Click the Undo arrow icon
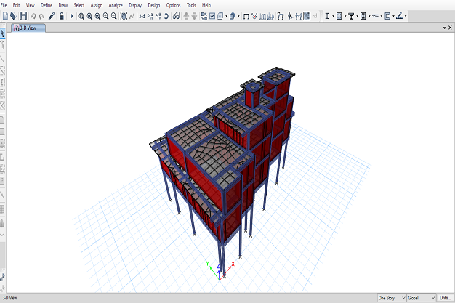This screenshot has height=303, width=455. tap(33, 16)
